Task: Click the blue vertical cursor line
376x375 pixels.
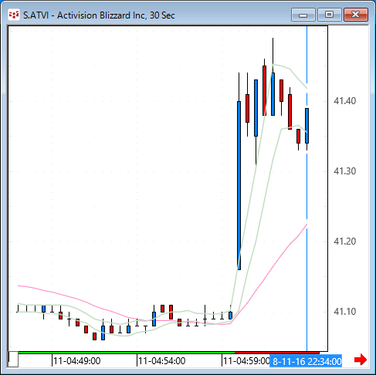Action: (x=307, y=187)
